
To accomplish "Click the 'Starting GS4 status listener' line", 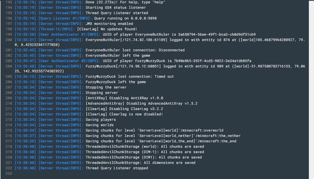I will (116, 7).
